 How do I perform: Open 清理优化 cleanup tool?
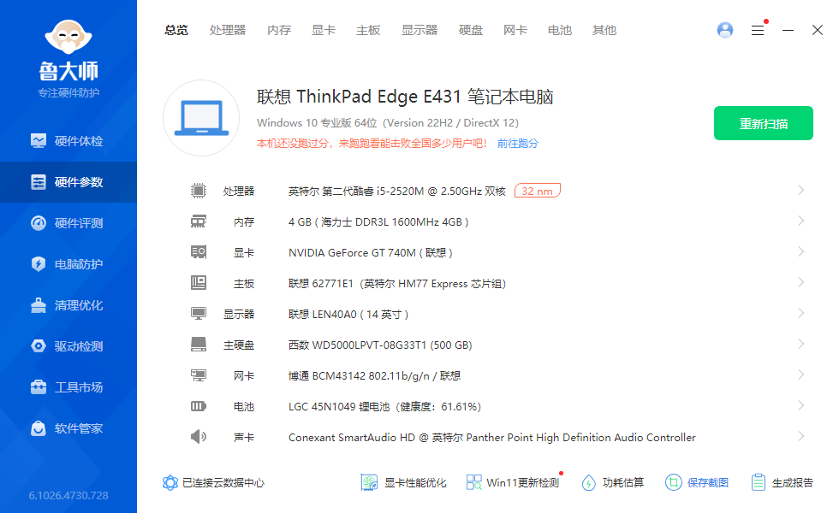(68, 306)
